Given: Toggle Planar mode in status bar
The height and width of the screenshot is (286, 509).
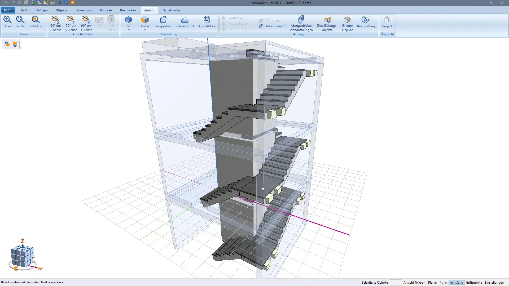Looking at the screenshot, I should [432, 283].
